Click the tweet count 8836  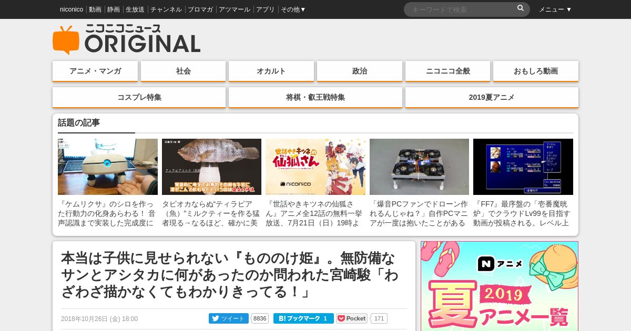coord(260,318)
